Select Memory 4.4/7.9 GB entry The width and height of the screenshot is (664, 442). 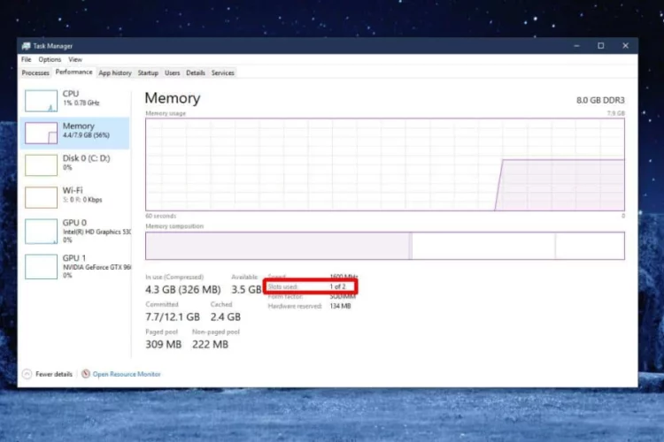click(75, 133)
